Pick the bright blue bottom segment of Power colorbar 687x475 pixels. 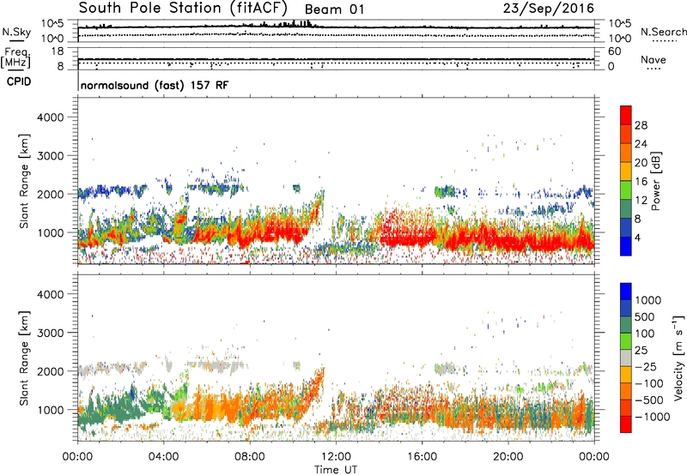(x=626, y=247)
